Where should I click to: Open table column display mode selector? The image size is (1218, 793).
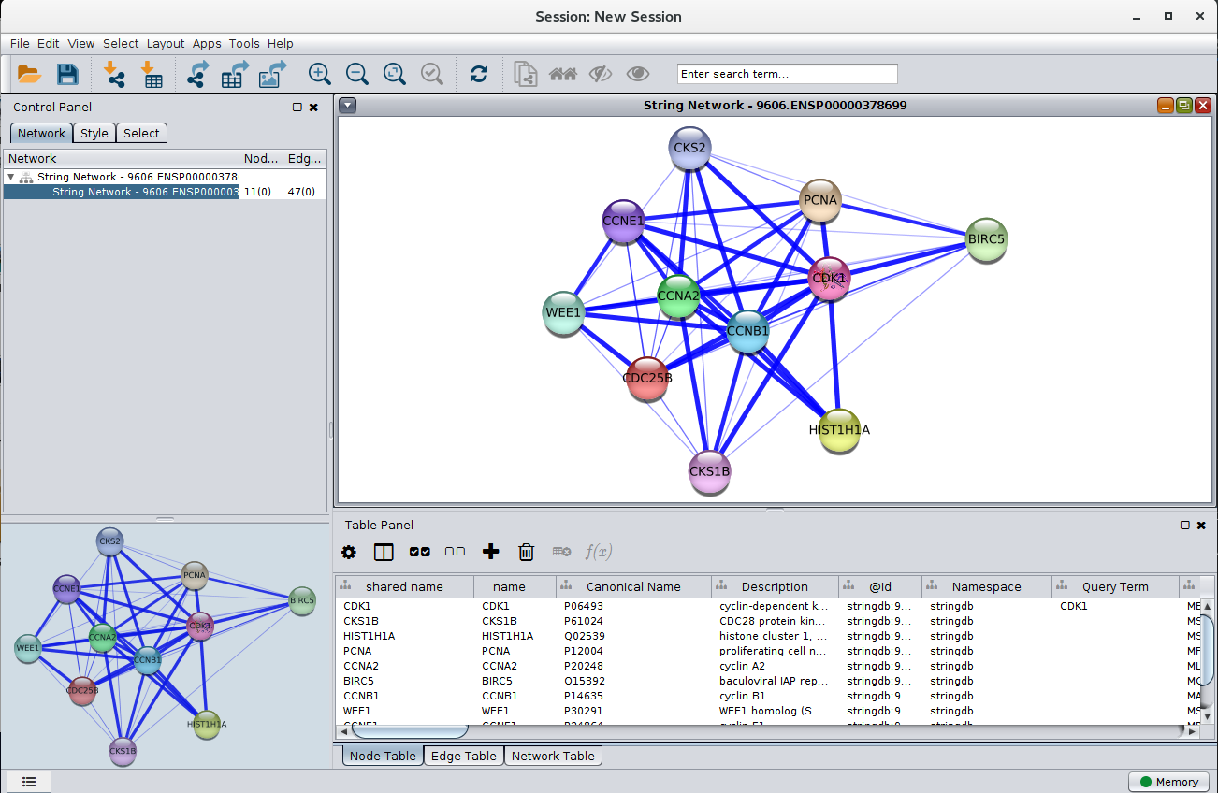click(x=384, y=552)
